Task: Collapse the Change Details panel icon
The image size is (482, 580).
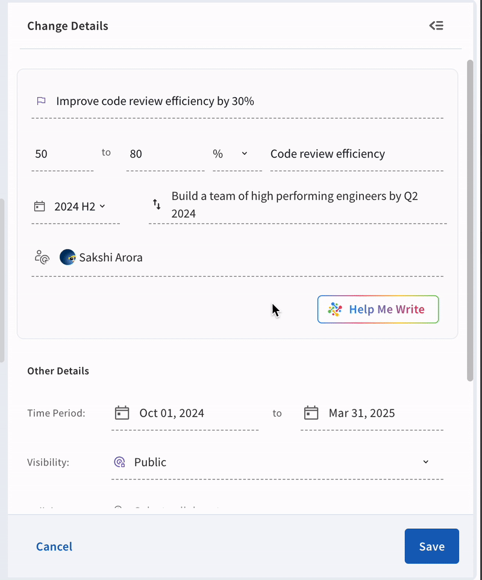Action: pos(436,25)
